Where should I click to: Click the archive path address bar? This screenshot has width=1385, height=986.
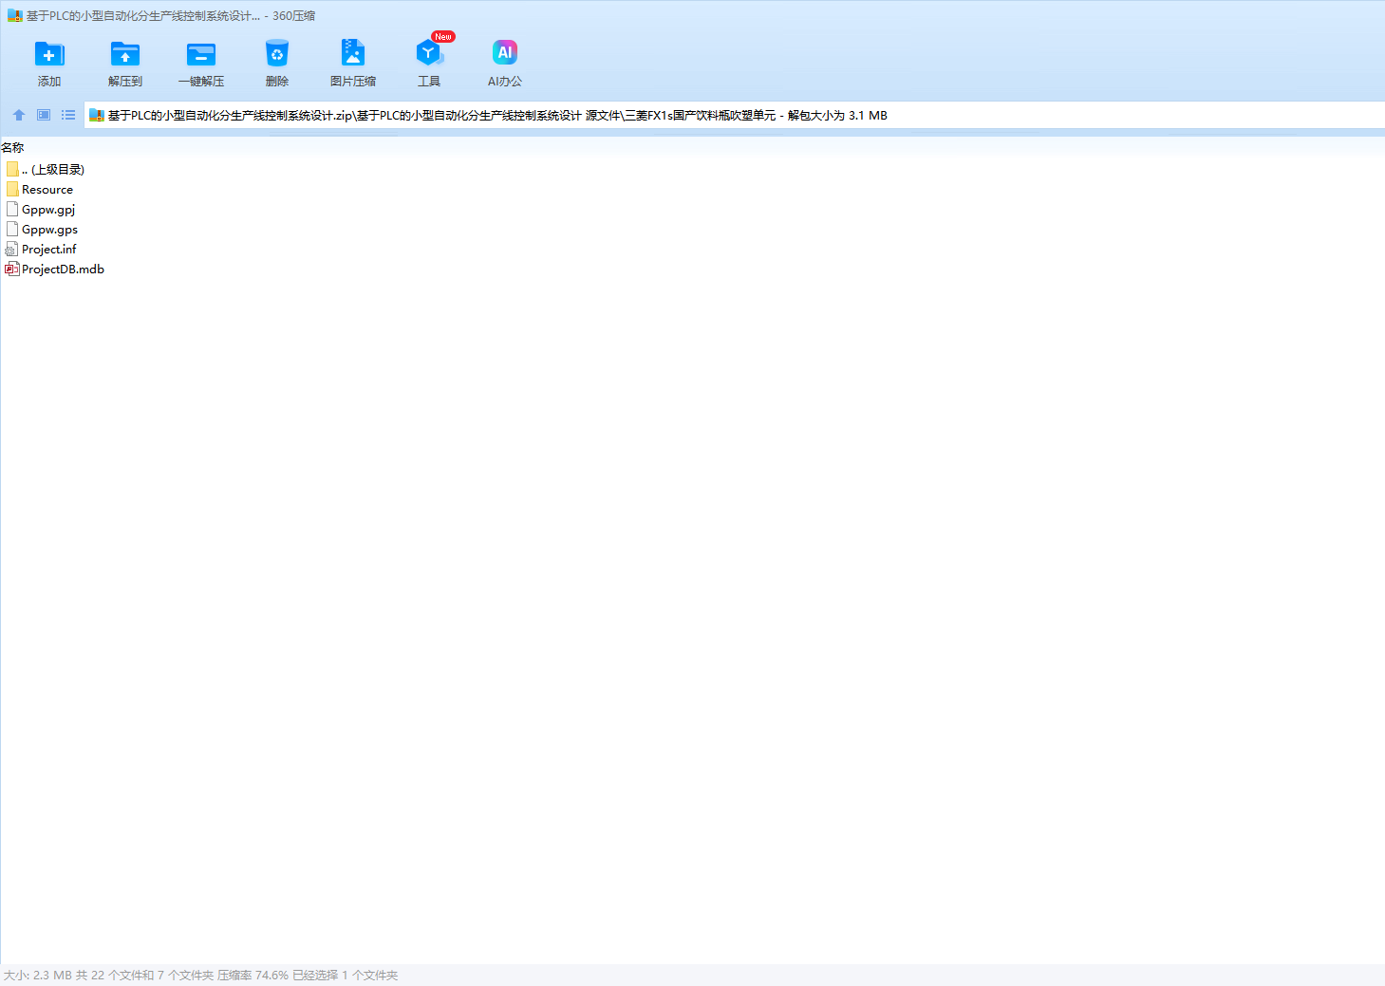point(664,116)
